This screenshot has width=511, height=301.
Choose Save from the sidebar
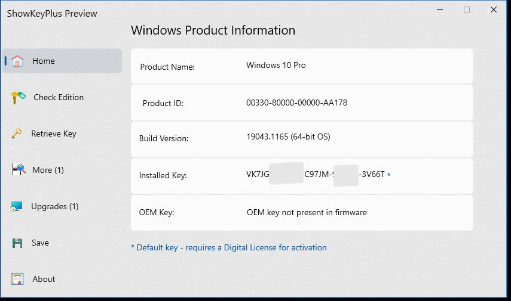[x=40, y=243]
